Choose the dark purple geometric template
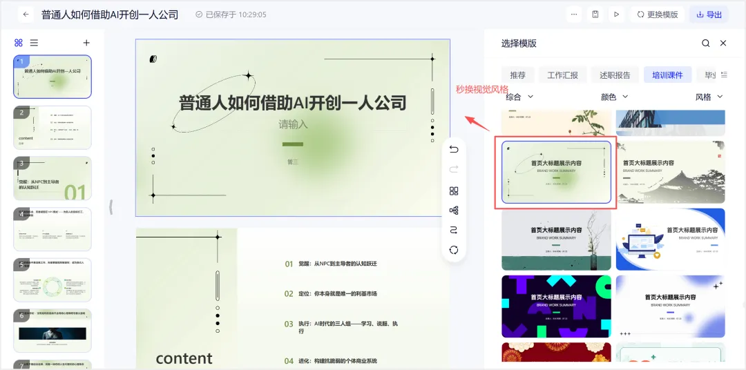 coord(556,306)
